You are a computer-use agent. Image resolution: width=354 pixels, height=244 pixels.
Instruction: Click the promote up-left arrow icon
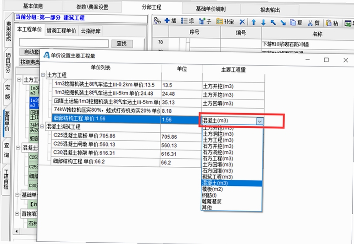click(273, 23)
